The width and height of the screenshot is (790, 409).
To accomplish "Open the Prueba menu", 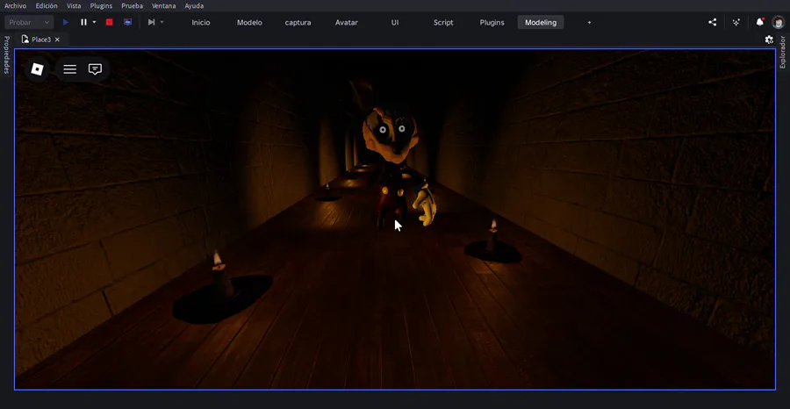I will (132, 6).
